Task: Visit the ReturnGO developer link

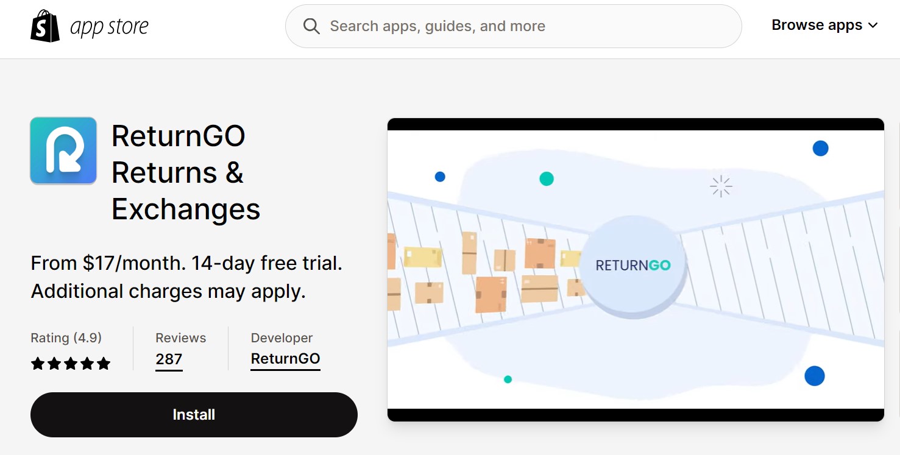Action: click(286, 359)
